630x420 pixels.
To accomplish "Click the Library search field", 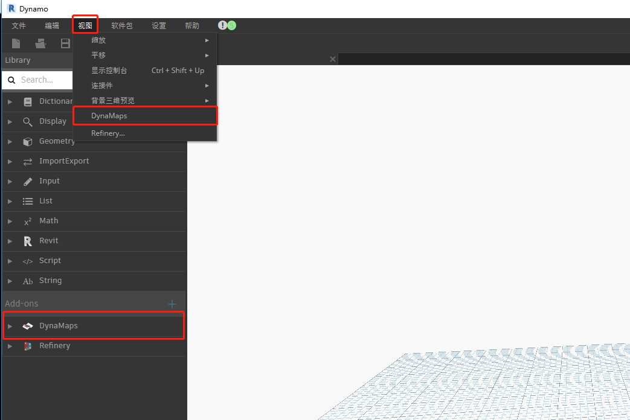I will (x=37, y=80).
